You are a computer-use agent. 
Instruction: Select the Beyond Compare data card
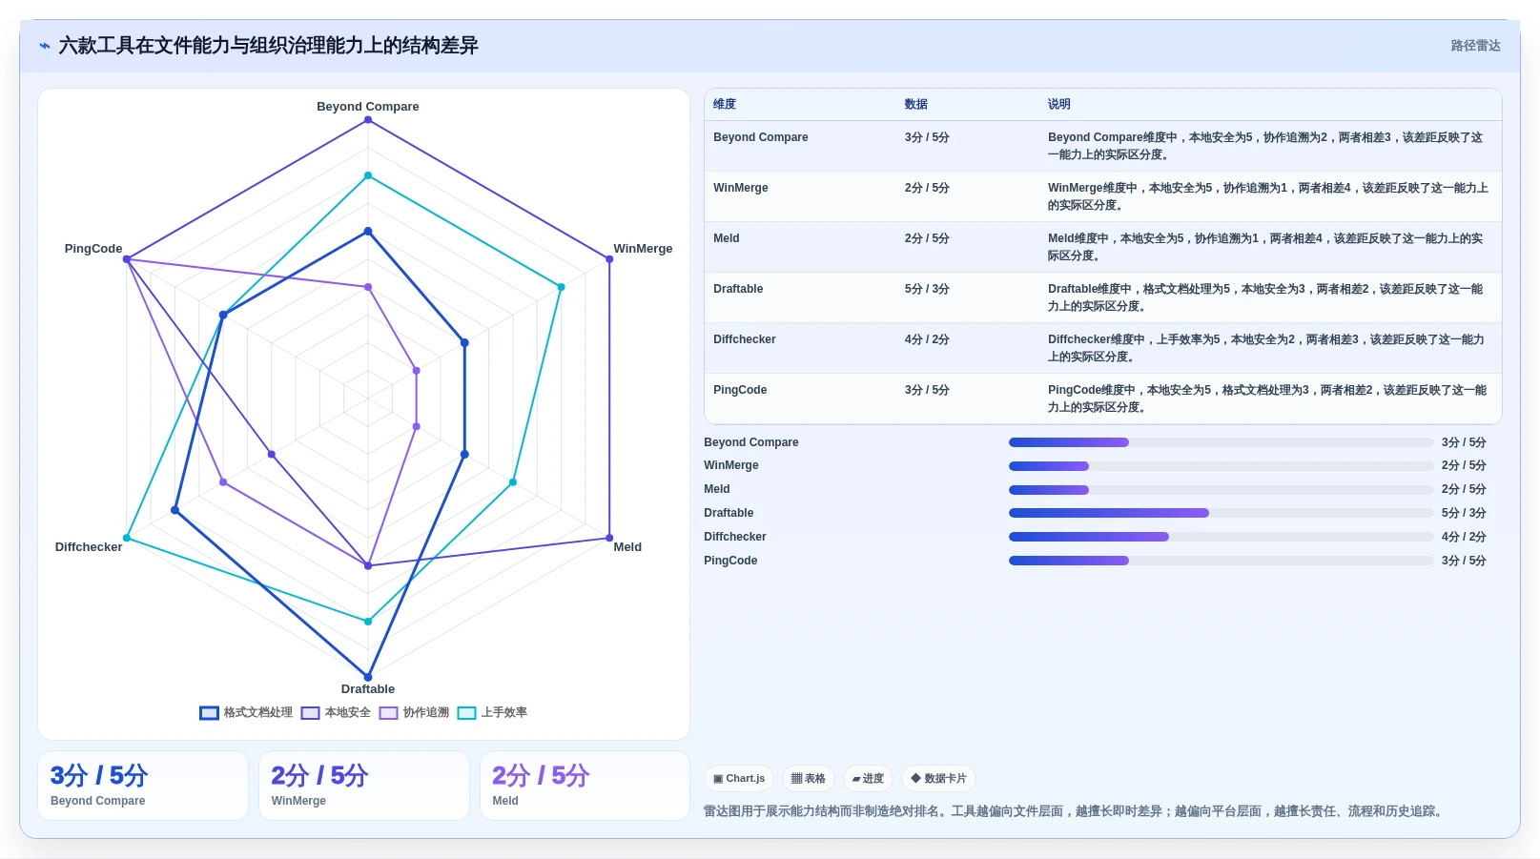(x=143, y=786)
